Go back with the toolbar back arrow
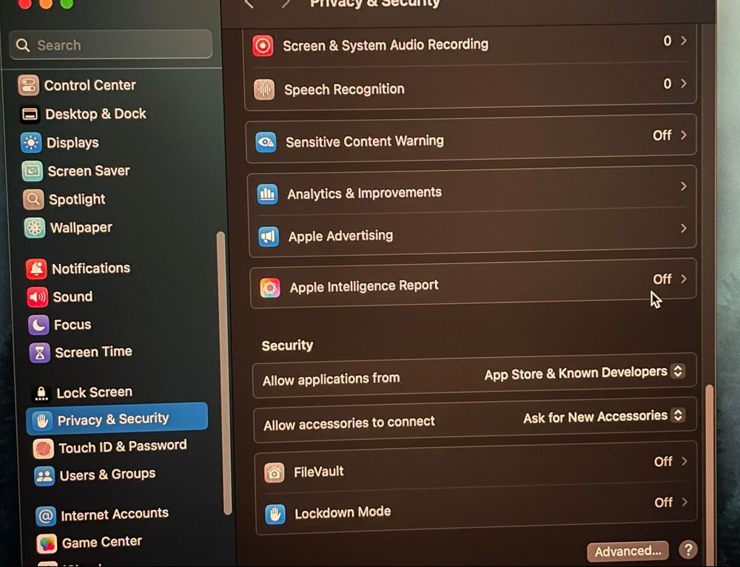The height and width of the screenshot is (567, 740). pos(249,4)
